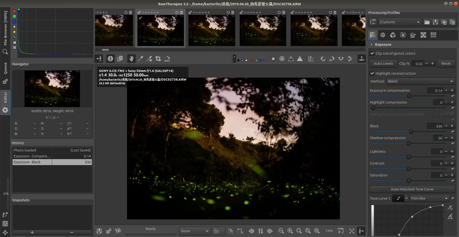Open the Metadata tab
The image size is (459, 237).
pos(433,35)
